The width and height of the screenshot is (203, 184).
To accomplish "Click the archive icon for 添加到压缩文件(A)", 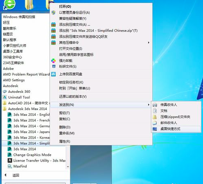I will [x=53, y=25].
